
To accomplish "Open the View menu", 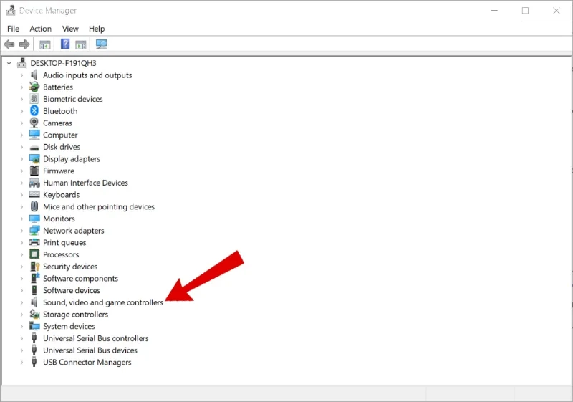I will tap(70, 29).
